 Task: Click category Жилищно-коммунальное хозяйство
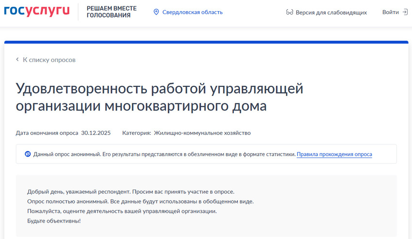tap(202, 133)
